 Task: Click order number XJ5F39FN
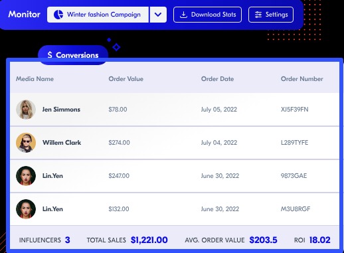(295, 110)
